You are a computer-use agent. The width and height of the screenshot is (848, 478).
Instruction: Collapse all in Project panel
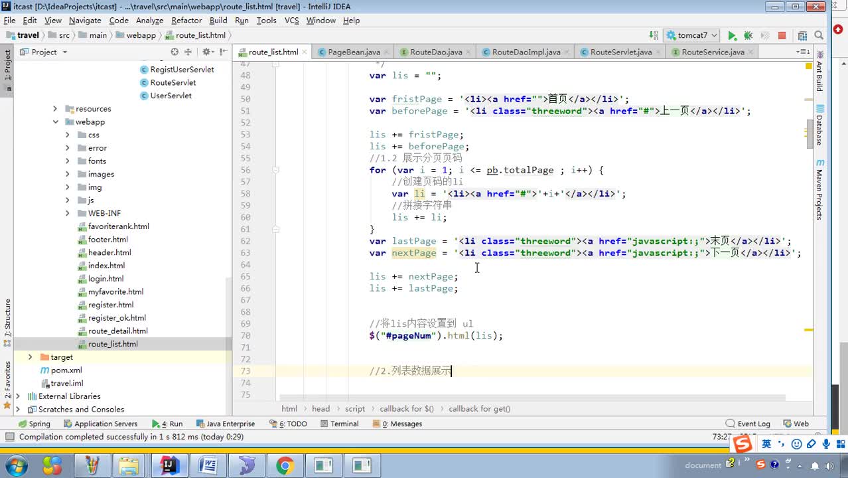coord(188,52)
